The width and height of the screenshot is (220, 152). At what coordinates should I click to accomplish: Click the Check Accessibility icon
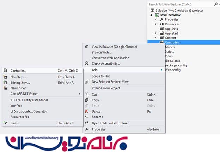click(86, 63)
